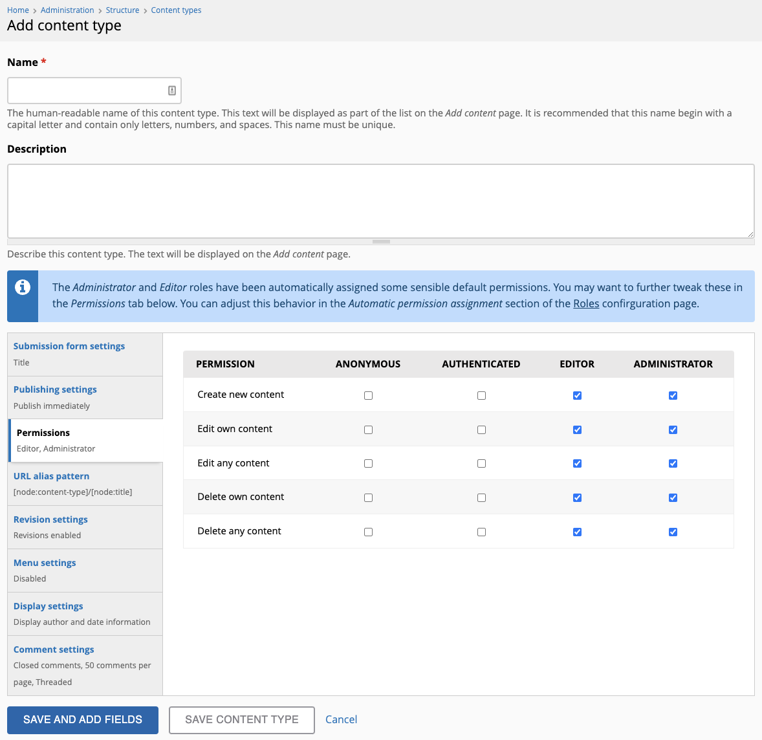Viewport: 762px width, 740px height.
Task: Disable Create new content for Editor role
Action: pyautogui.click(x=577, y=395)
